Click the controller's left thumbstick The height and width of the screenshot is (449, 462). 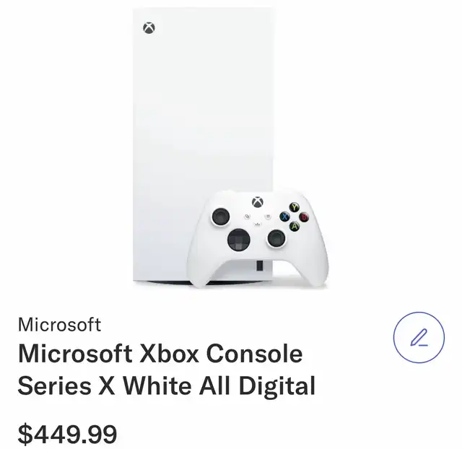[x=221, y=217]
